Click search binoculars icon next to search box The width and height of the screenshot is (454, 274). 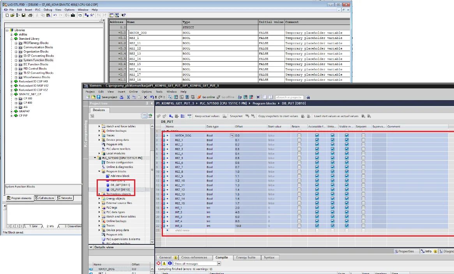[308, 97]
